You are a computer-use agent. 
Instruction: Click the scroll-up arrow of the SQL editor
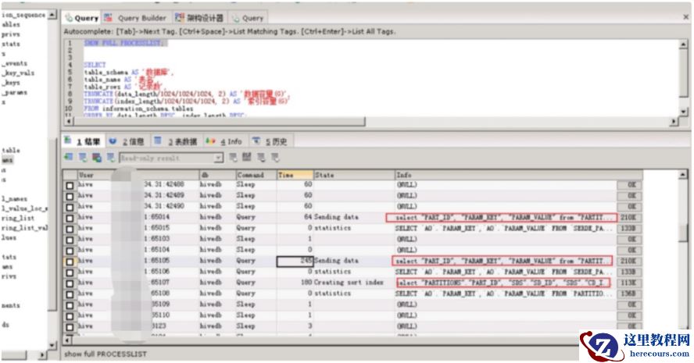click(684, 44)
